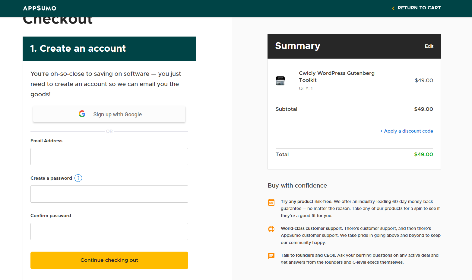Click the AppSumo logo

pos(40,8)
